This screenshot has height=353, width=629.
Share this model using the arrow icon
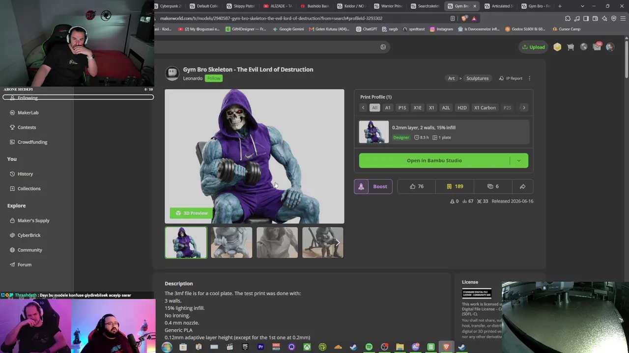pos(522,186)
